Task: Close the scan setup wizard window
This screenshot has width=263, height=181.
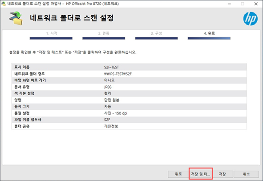Action: tap(256, 4)
